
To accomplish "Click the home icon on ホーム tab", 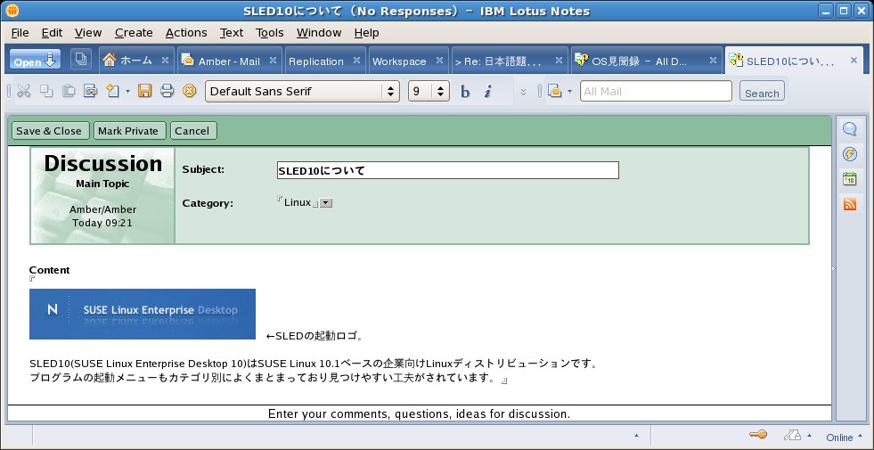I will pyautogui.click(x=110, y=60).
